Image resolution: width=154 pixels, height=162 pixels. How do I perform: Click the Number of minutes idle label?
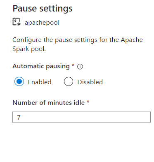(x=49, y=102)
